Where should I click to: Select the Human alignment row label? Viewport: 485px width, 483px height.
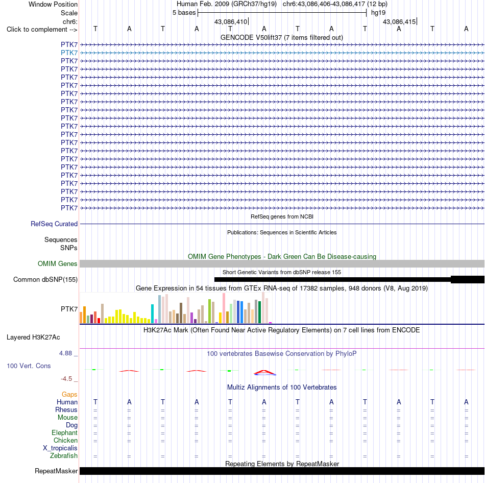click(67, 402)
